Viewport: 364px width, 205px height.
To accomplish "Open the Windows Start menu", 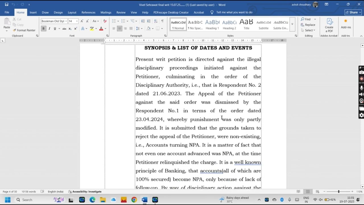I will tap(8, 200).
